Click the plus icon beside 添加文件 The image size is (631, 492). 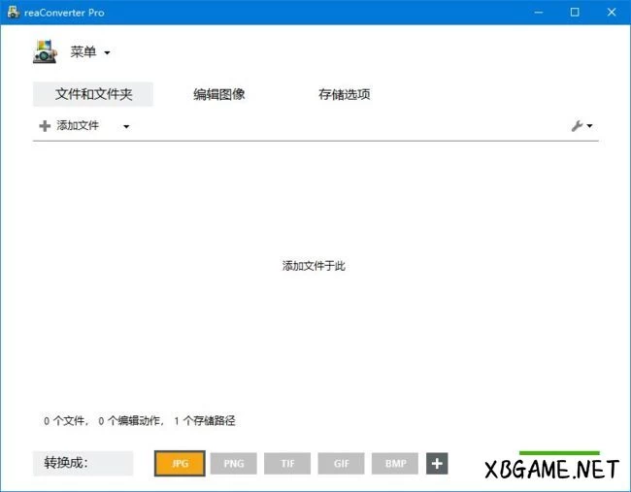(45, 126)
